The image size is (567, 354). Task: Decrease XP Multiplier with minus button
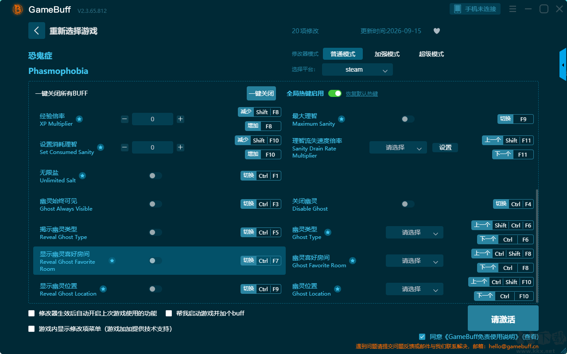point(124,119)
